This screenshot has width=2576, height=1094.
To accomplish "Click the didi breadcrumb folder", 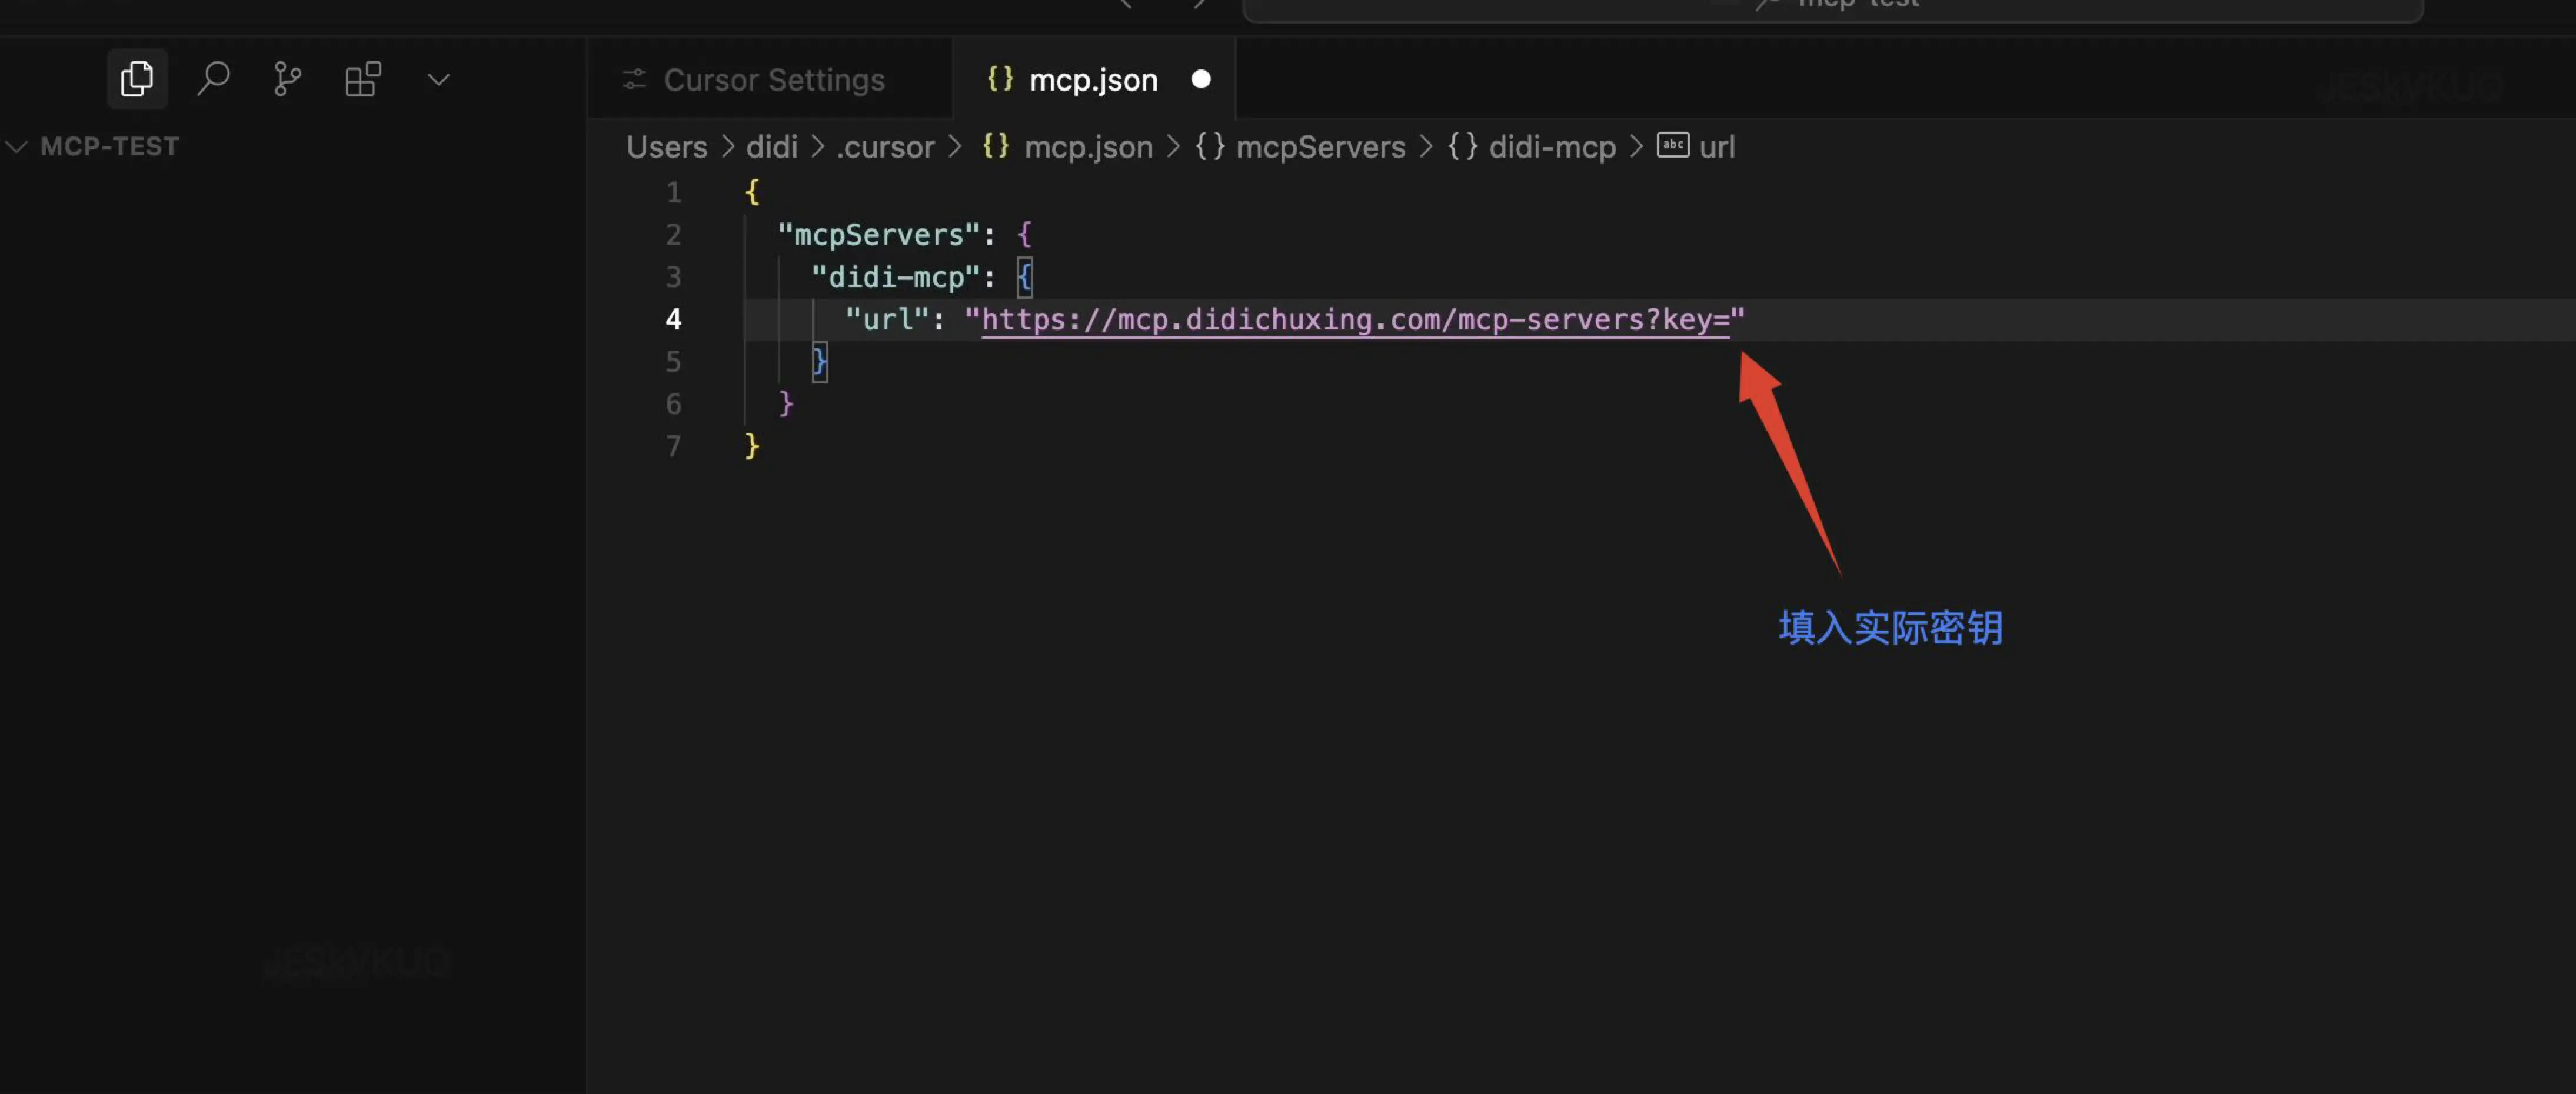I will [771, 147].
